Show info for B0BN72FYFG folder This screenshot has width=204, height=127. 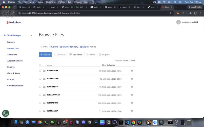(x=132, y=103)
